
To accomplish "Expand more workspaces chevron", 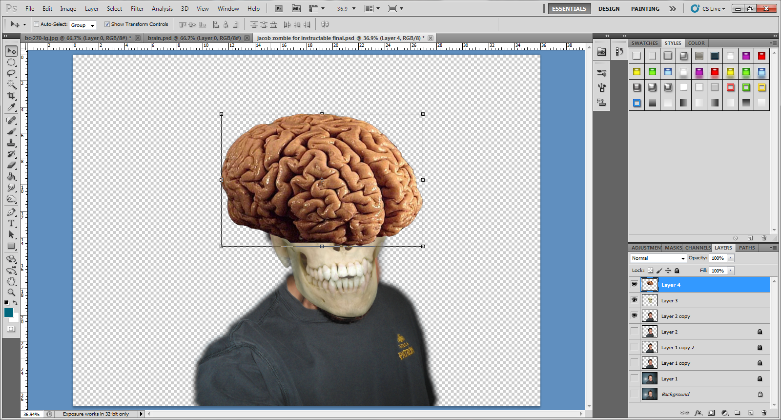I will [673, 8].
